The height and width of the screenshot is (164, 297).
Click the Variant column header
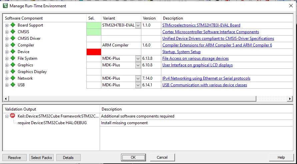tap(121, 18)
